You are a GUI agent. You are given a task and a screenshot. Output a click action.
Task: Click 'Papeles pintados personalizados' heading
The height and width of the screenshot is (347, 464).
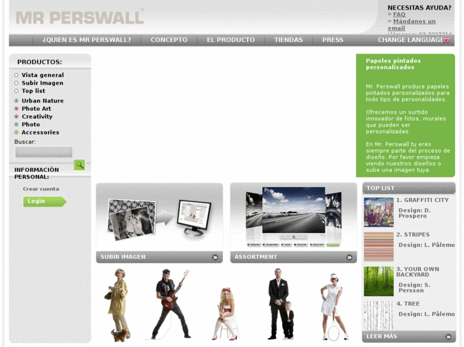coord(393,64)
